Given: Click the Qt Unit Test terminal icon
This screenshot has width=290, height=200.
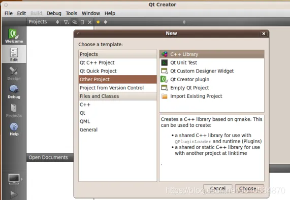Looking at the screenshot, I should pyautogui.click(x=165, y=62).
